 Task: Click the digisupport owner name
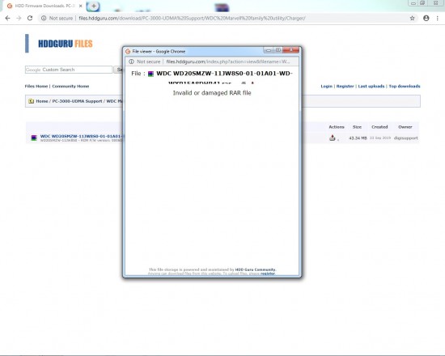(405, 138)
